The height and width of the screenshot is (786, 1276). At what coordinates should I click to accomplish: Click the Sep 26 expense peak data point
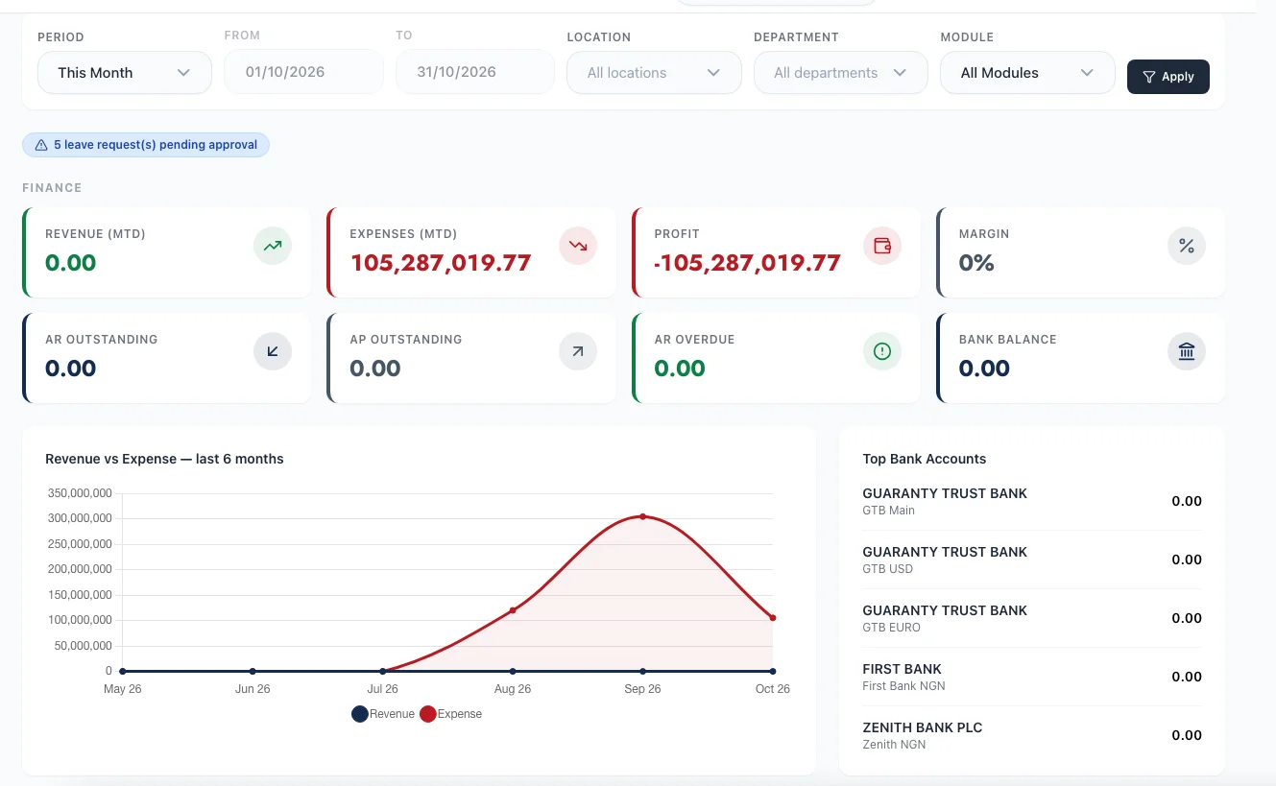(x=642, y=516)
